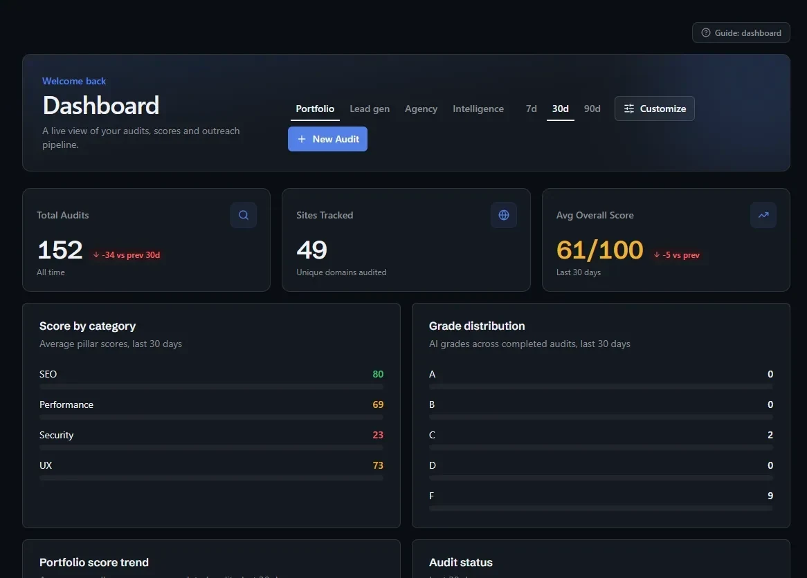Click the 'Welcome back' text
This screenshot has width=807, height=578.
[74, 81]
